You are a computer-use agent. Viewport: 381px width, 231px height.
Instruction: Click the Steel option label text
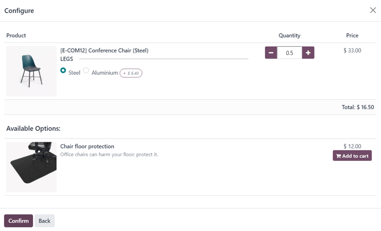74,73
